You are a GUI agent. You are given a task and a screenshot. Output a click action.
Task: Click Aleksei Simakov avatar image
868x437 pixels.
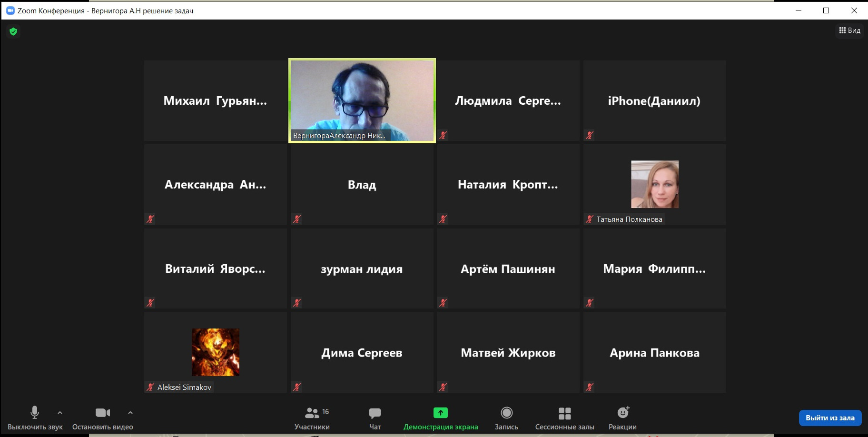(215, 352)
